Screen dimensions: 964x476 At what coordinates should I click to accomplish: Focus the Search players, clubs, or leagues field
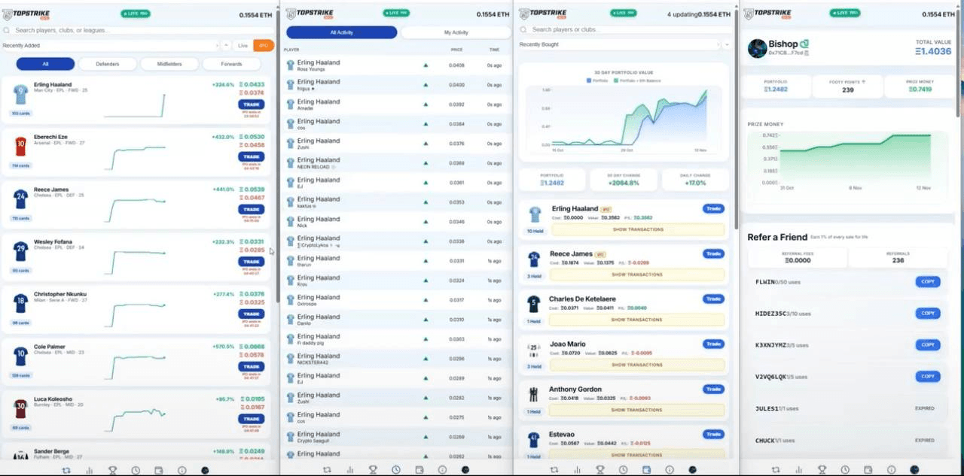[138, 30]
